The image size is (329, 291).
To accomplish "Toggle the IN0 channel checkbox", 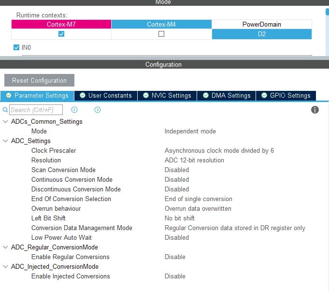I will coord(16,47).
